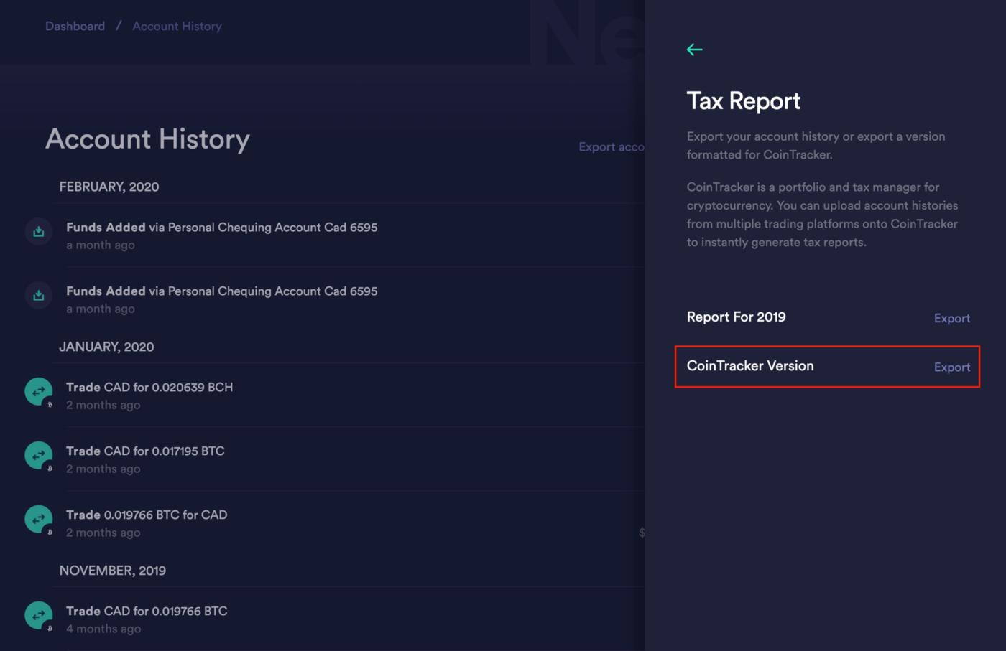1006x651 pixels.
Task: Click the trade icon under November 2019
Action: point(38,615)
